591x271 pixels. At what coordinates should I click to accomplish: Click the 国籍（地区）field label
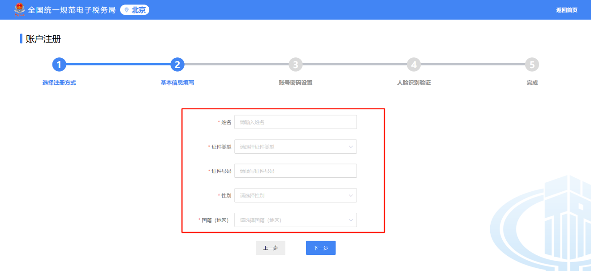[216, 220]
